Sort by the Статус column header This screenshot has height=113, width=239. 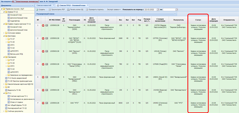[x=198, y=20]
